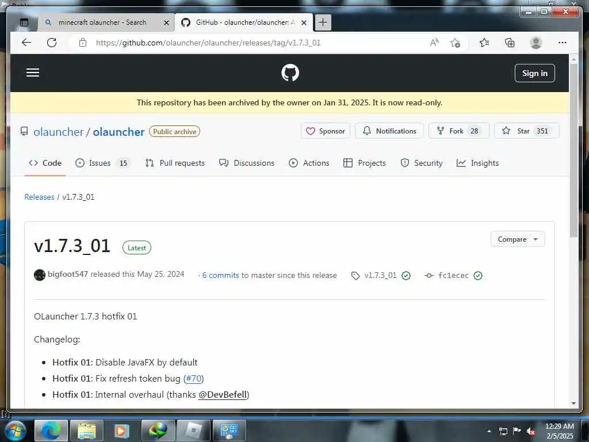The width and height of the screenshot is (589, 442).
Task: Click the Sign in button
Action: pos(534,73)
